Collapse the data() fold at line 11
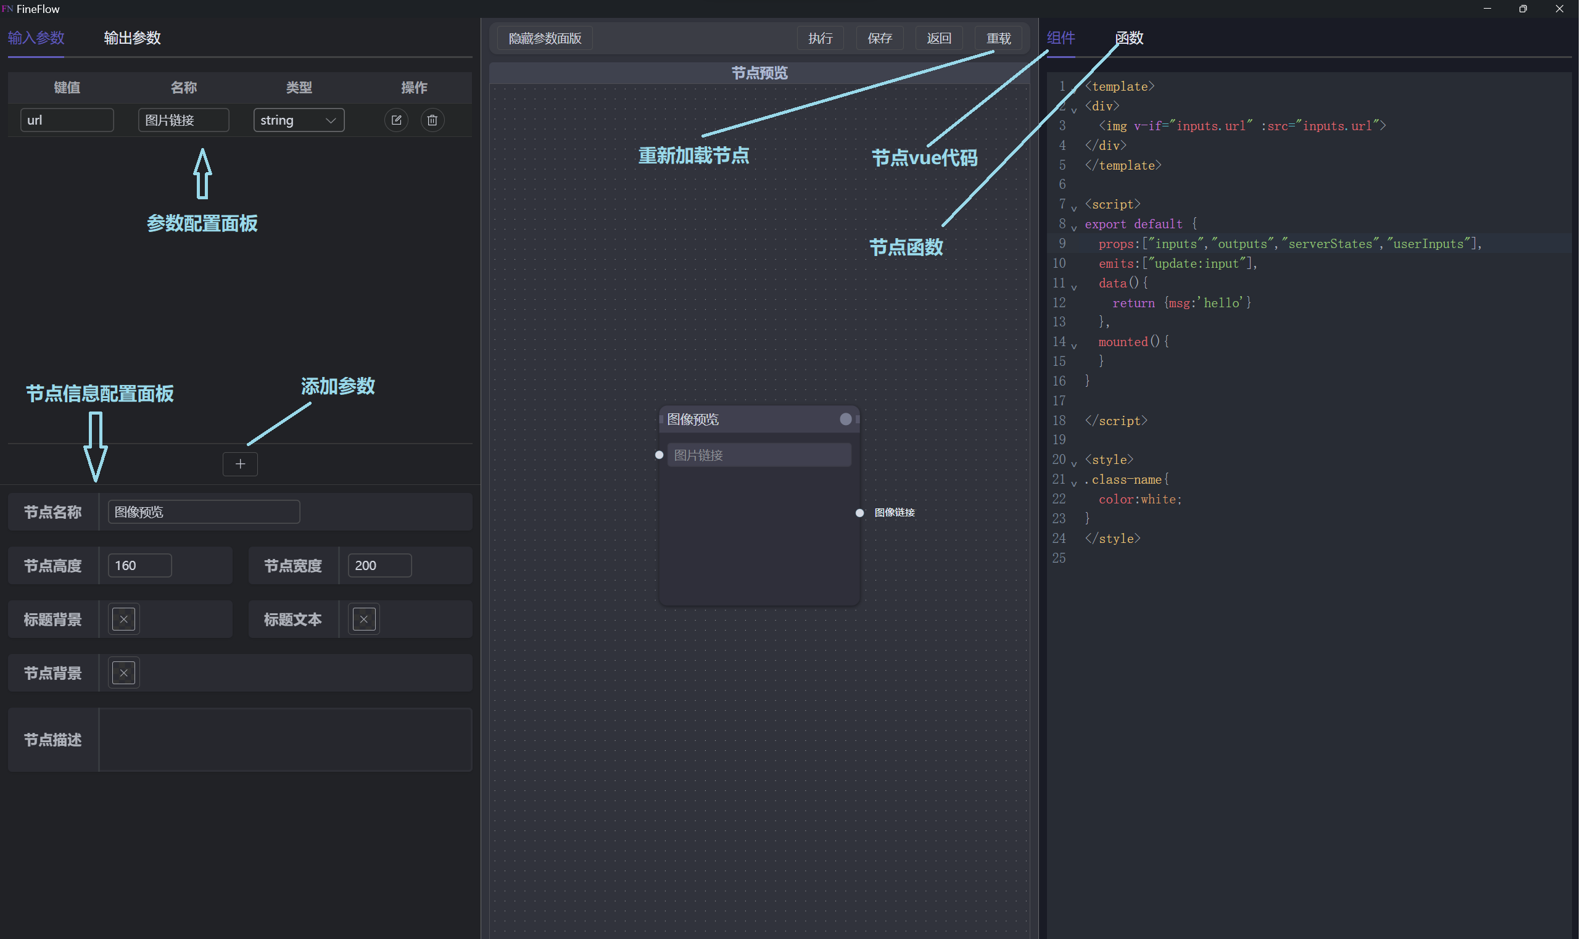Image resolution: width=1580 pixels, height=939 pixels. (x=1073, y=287)
